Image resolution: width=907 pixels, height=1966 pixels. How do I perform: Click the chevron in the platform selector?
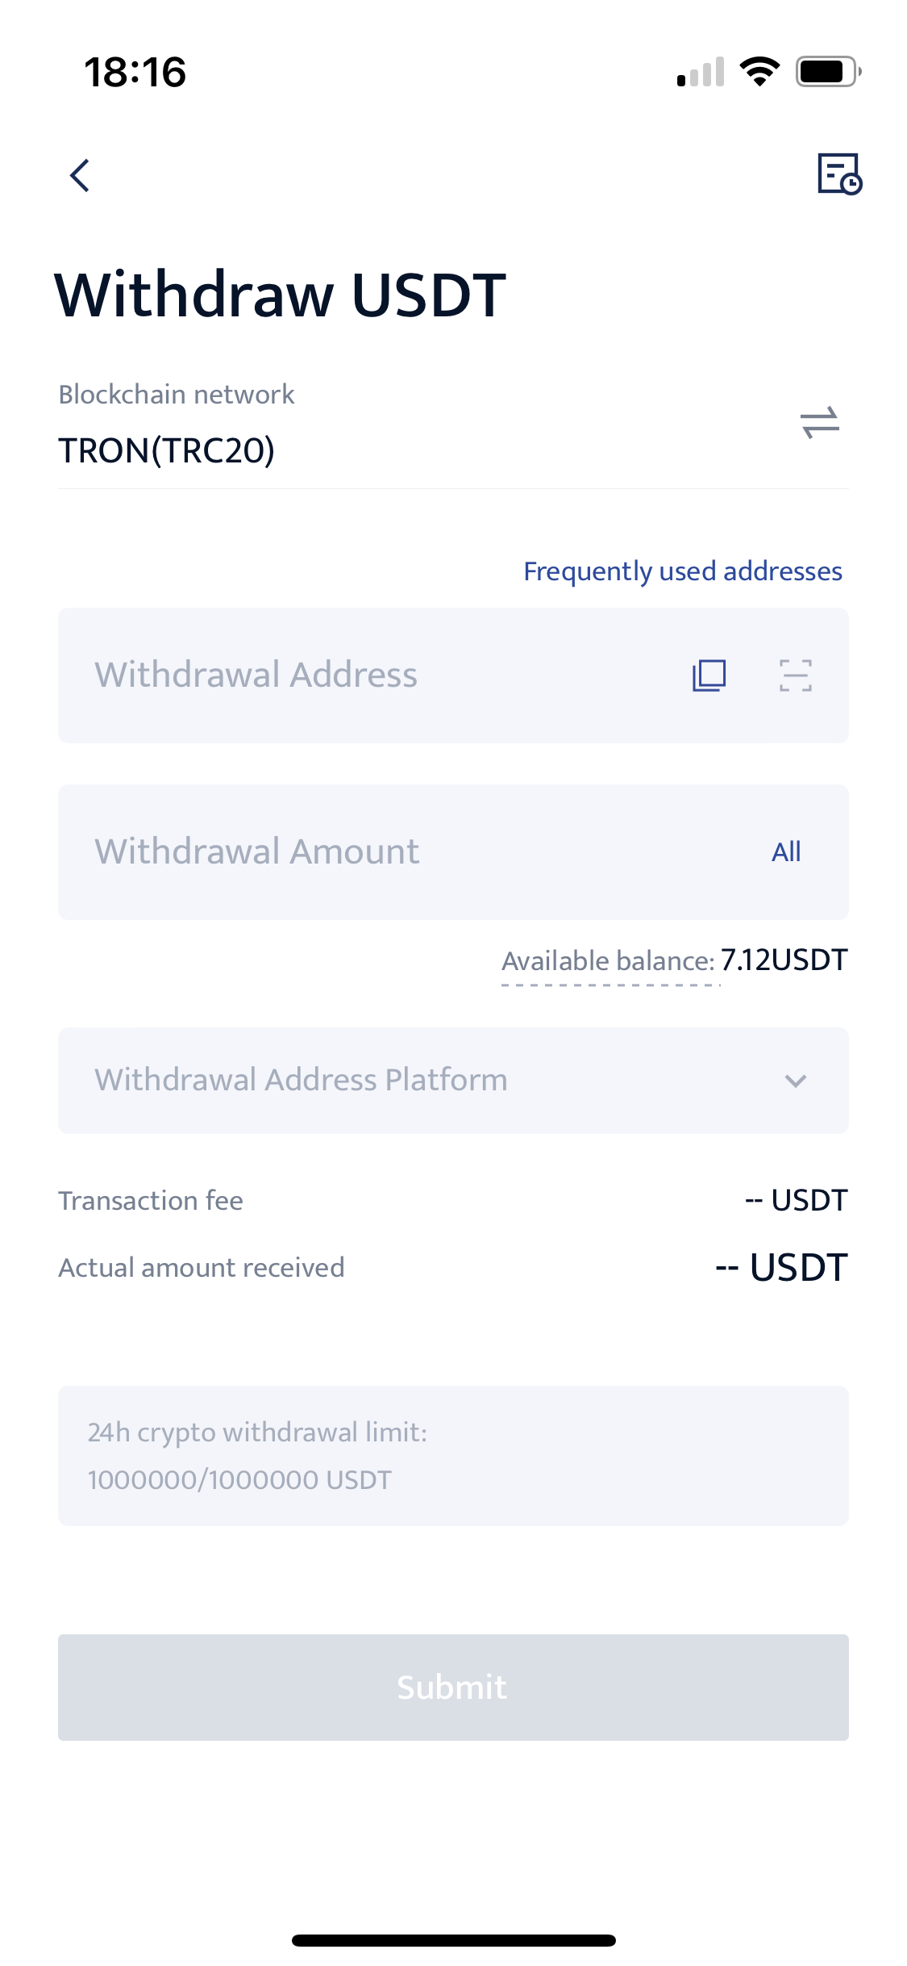click(x=796, y=1081)
